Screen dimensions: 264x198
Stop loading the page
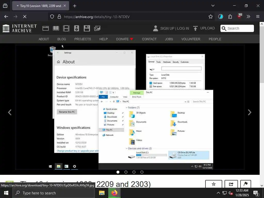[24, 16]
